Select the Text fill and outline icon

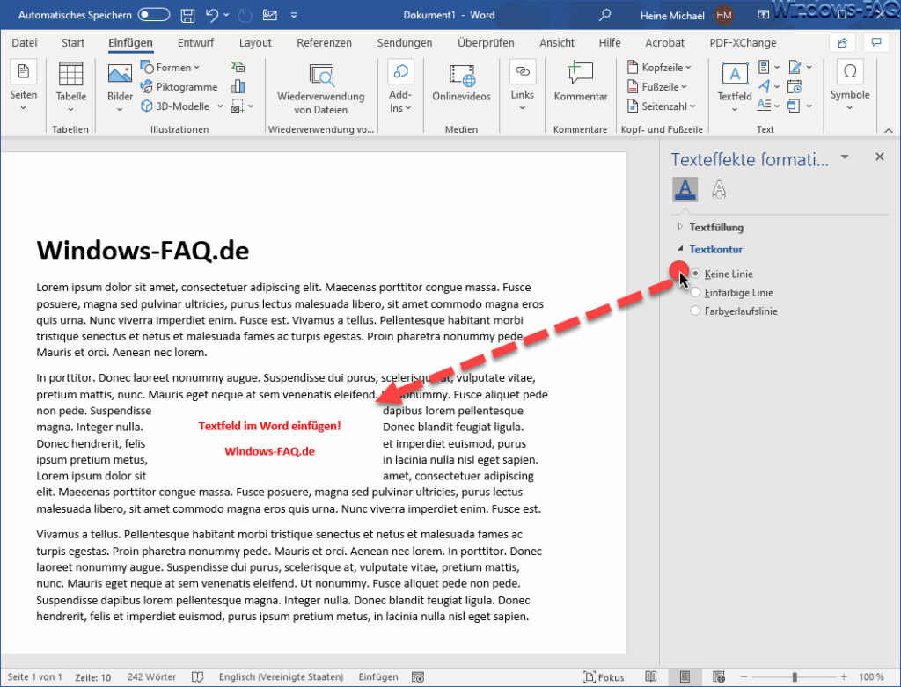tap(685, 189)
